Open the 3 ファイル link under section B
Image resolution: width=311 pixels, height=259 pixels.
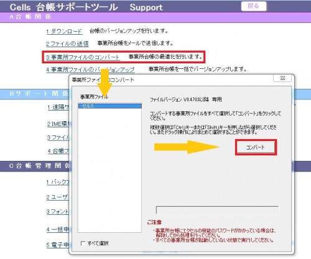click(x=58, y=137)
